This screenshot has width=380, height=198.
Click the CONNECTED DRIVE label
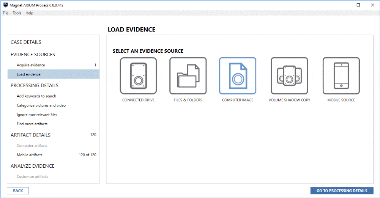(139, 100)
